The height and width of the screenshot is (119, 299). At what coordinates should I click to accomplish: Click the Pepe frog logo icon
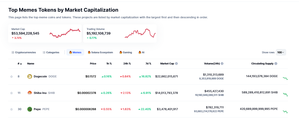point(30,109)
